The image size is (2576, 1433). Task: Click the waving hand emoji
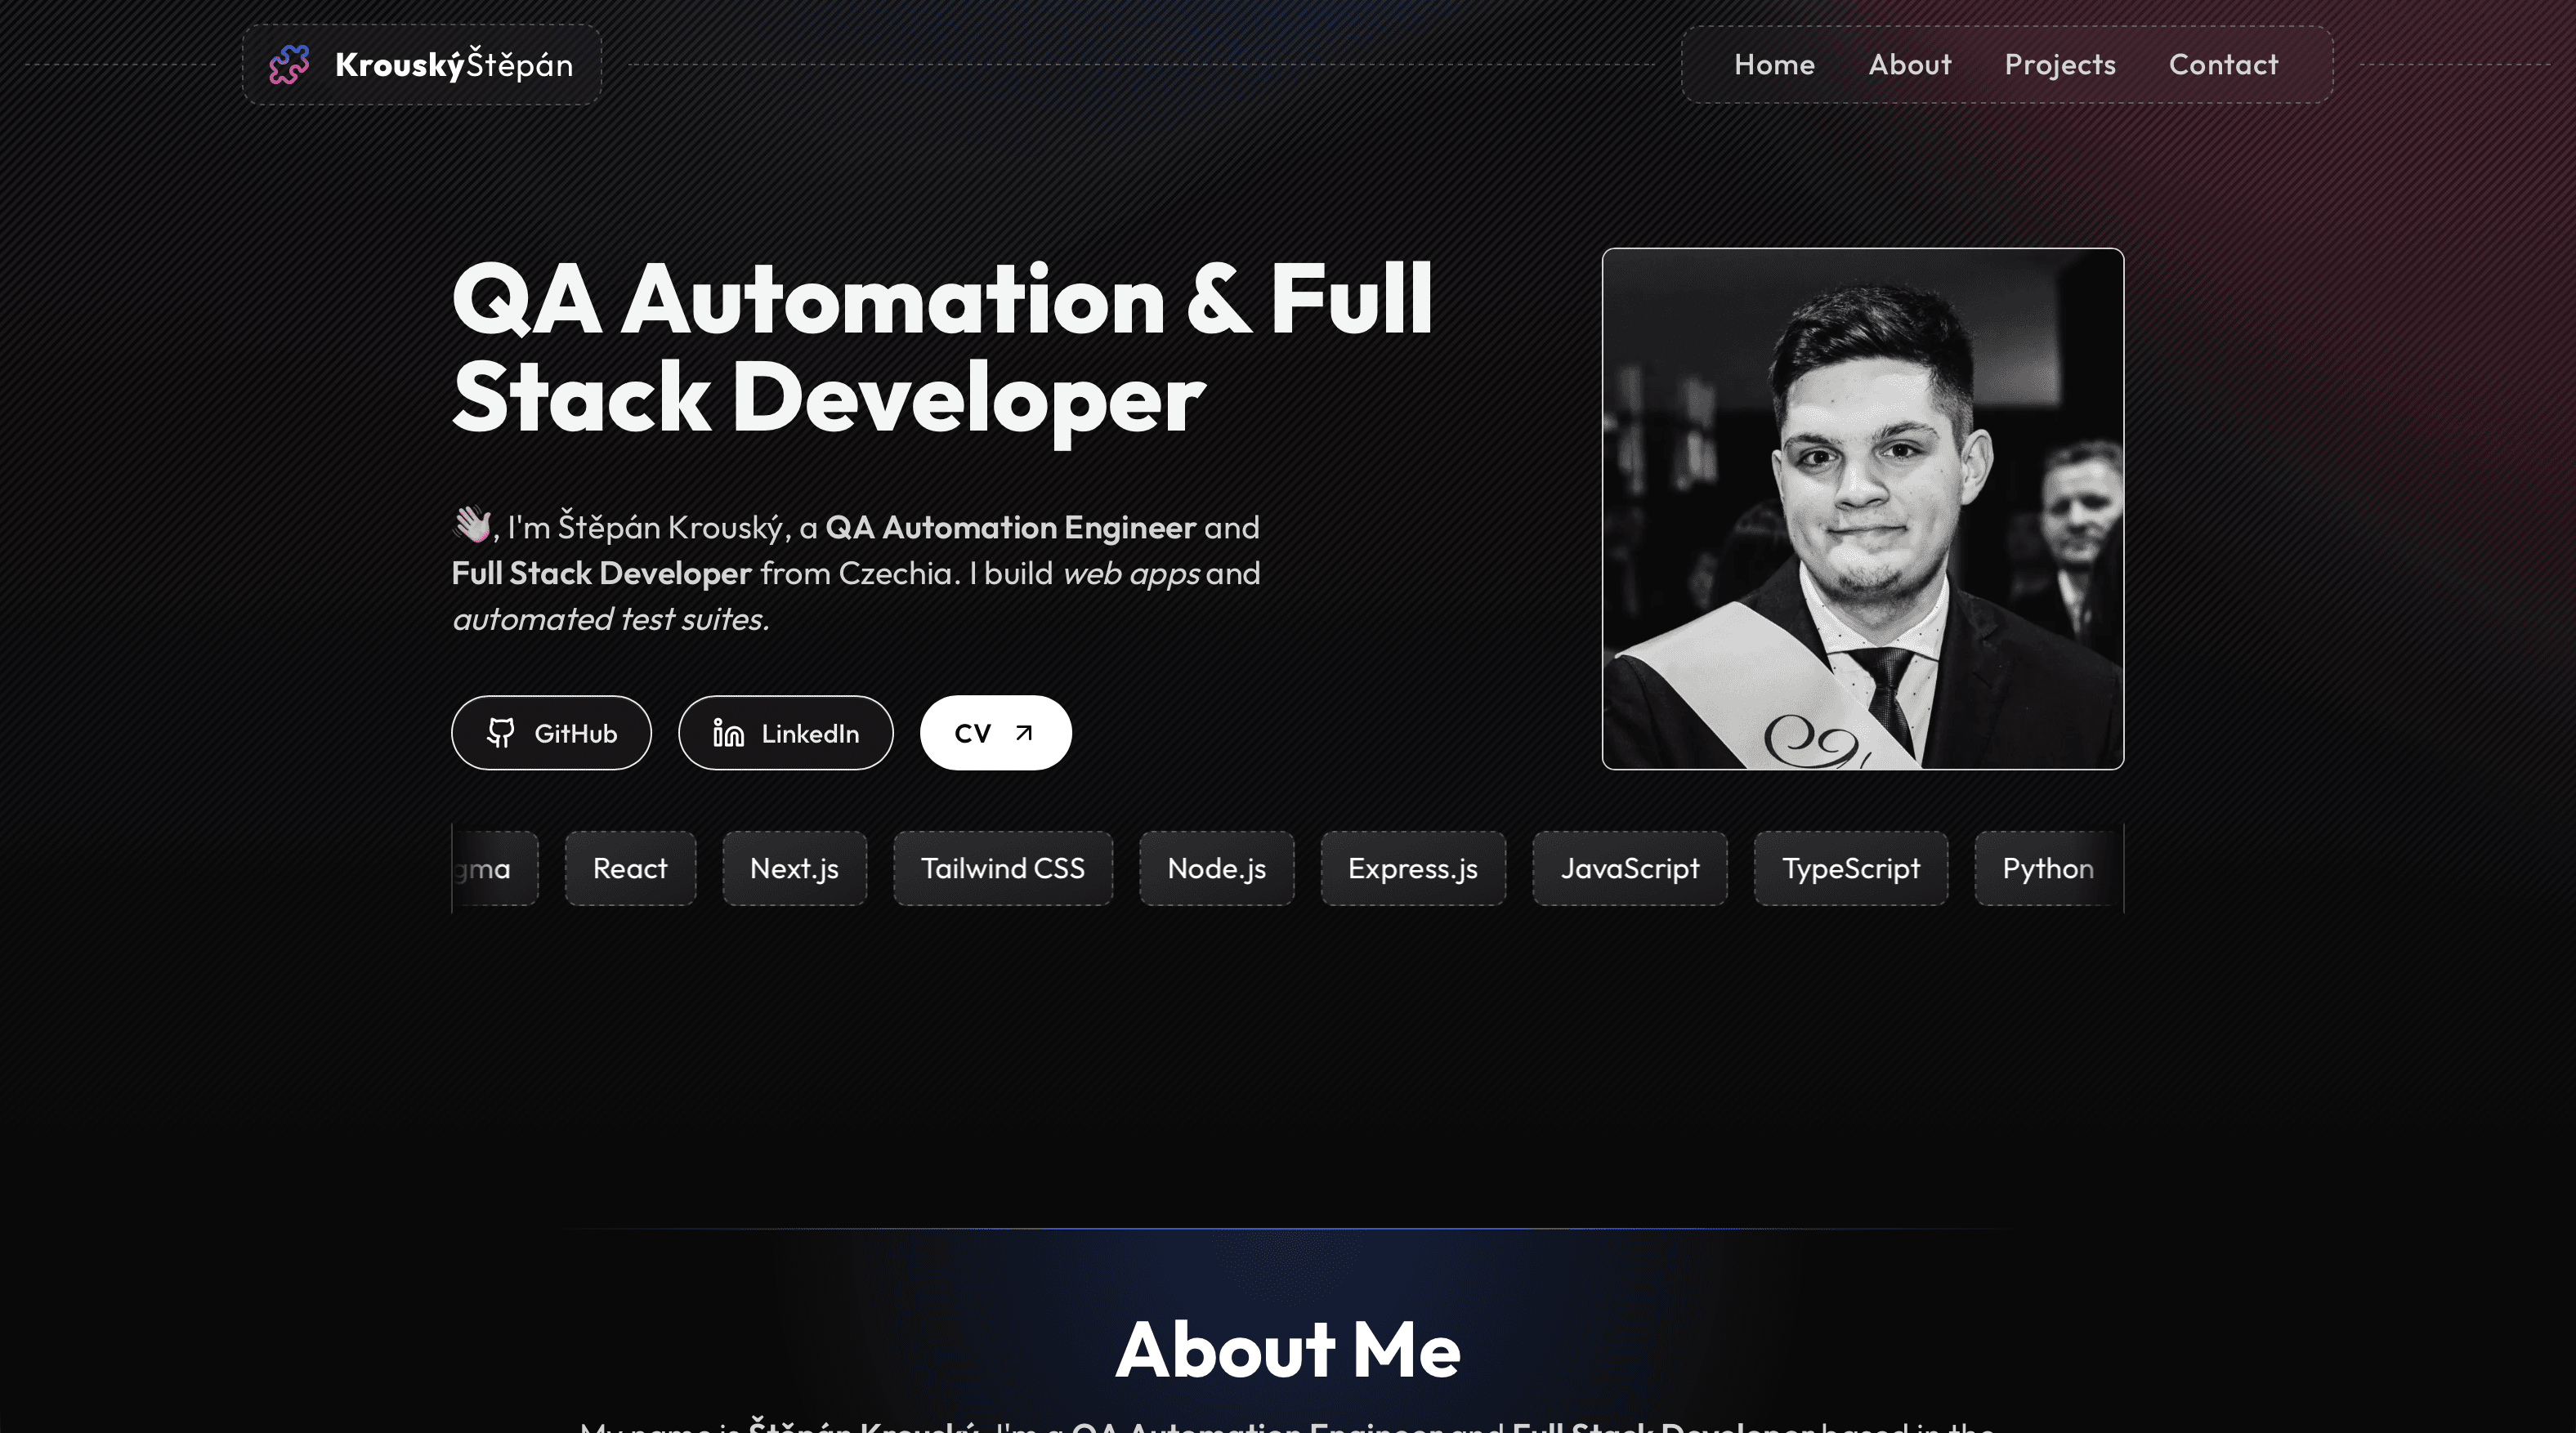pos(472,525)
